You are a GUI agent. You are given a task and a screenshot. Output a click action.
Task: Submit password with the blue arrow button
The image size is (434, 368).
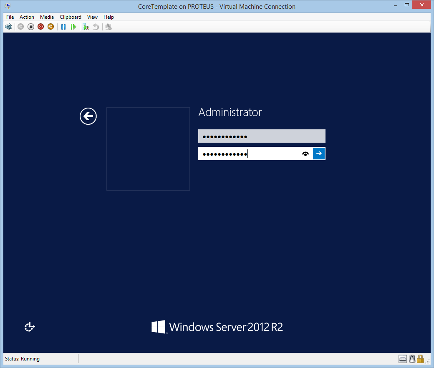tap(319, 154)
